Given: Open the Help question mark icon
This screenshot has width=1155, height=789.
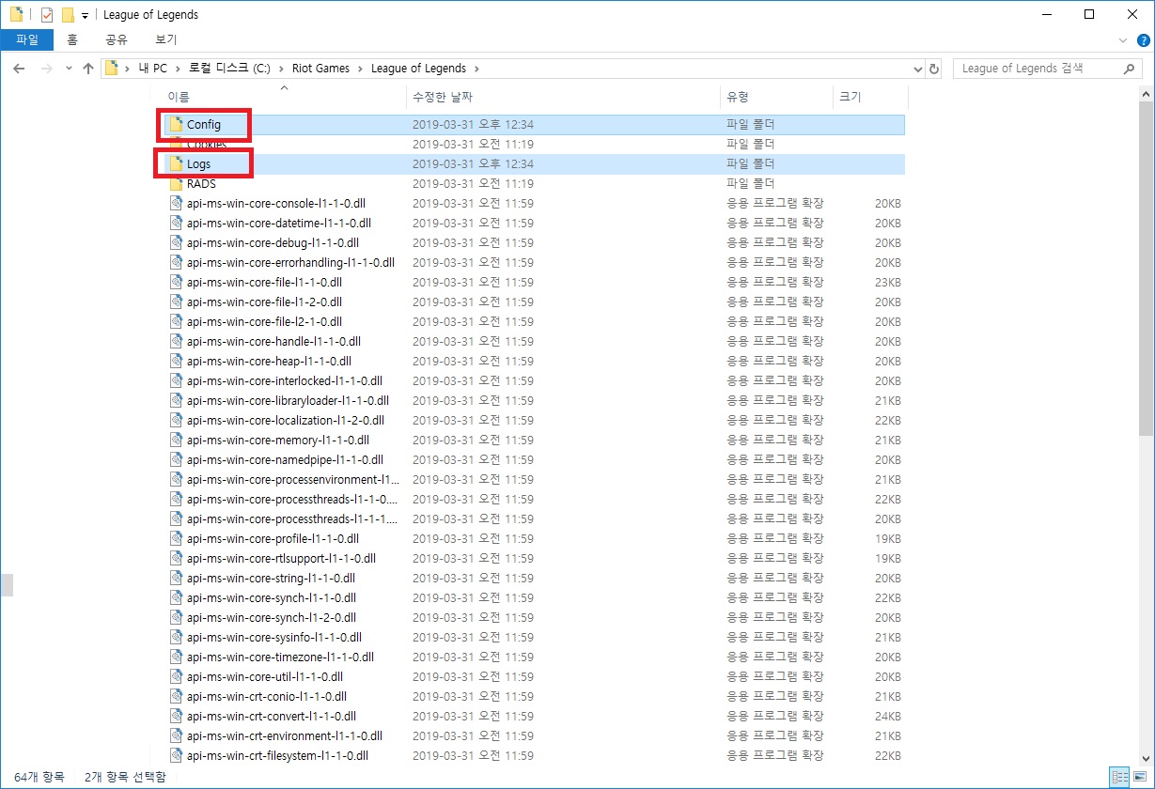Looking at the screenshot, I should point(1142,40).
